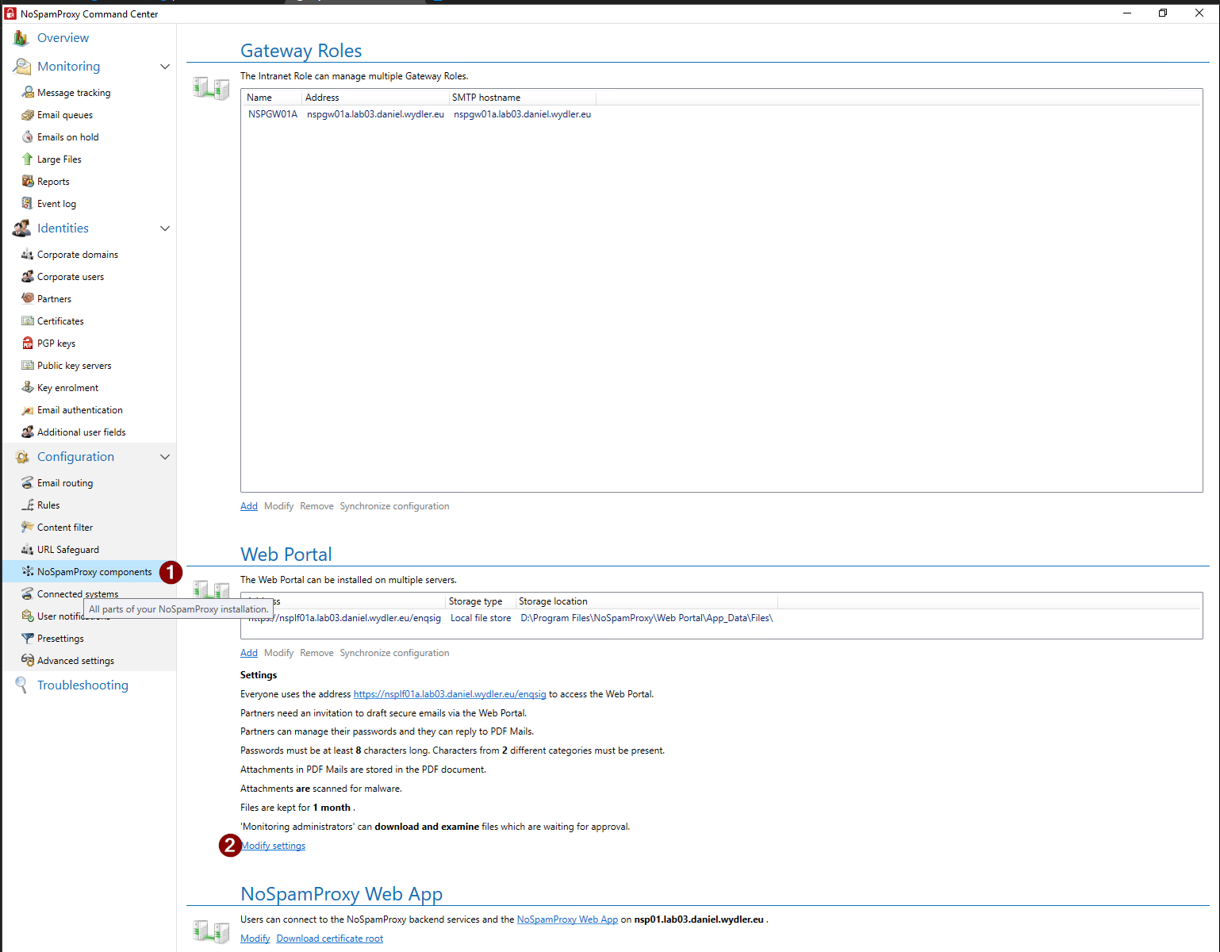Click Add link under Gateway Roles

[x=248, y=506]
